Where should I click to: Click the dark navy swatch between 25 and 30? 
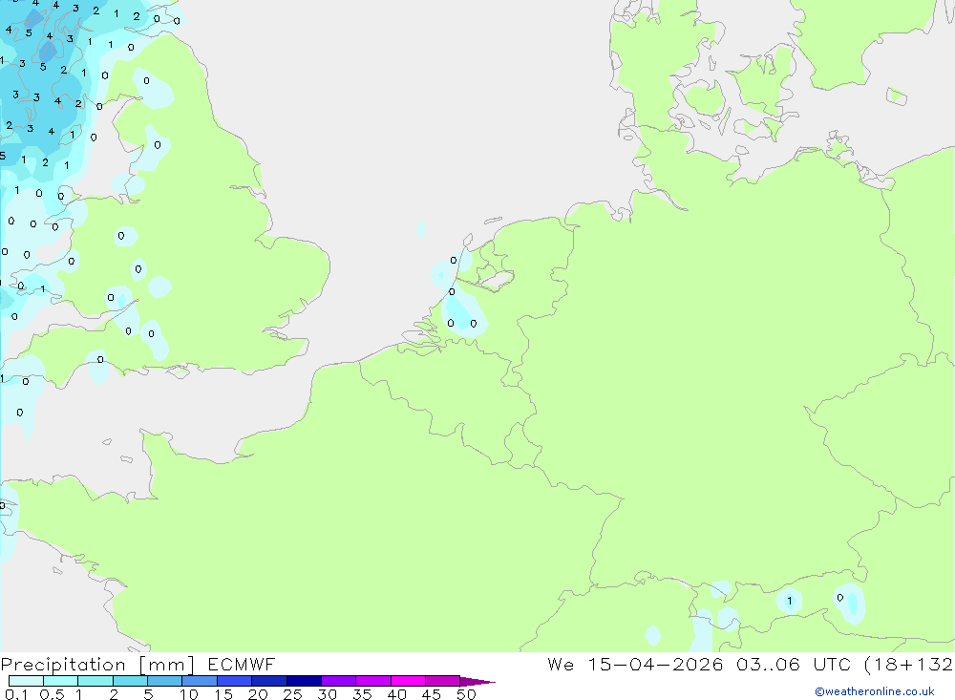click(304, 681)
